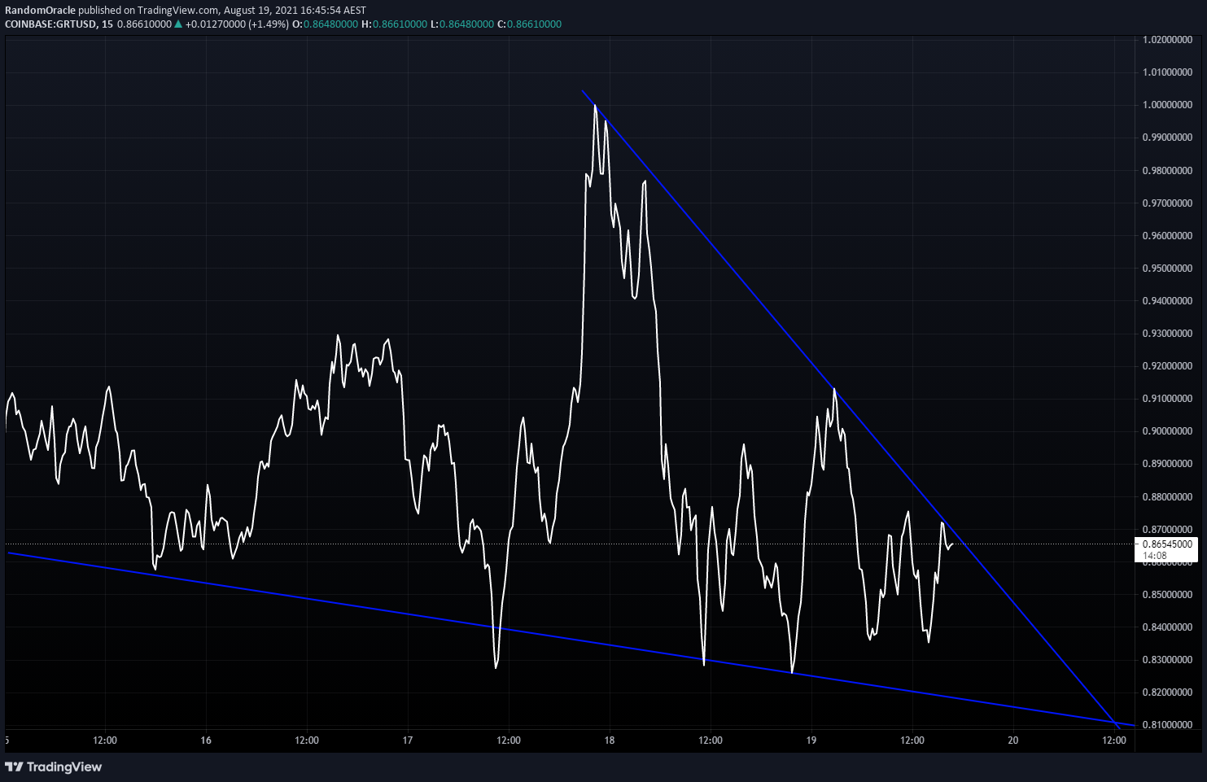Click the 14:08 countdown timer label
This screenshot has width=1207, height=782.
click(x=1154, y=557)
